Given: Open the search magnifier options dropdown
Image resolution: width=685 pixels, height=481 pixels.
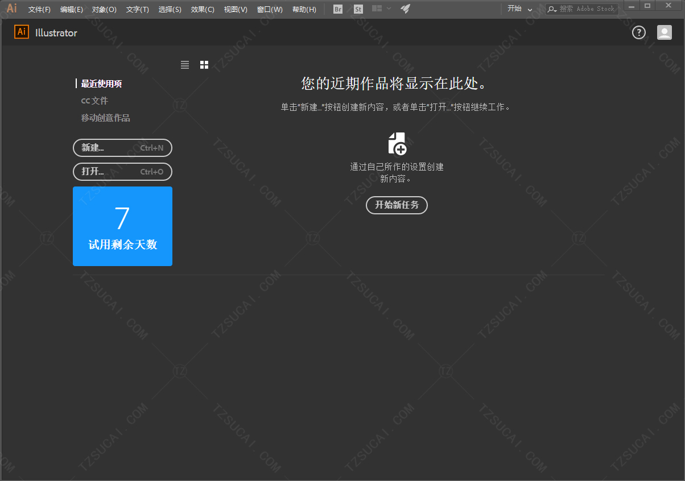Looking at the screenshot, I should coord(552,9).
